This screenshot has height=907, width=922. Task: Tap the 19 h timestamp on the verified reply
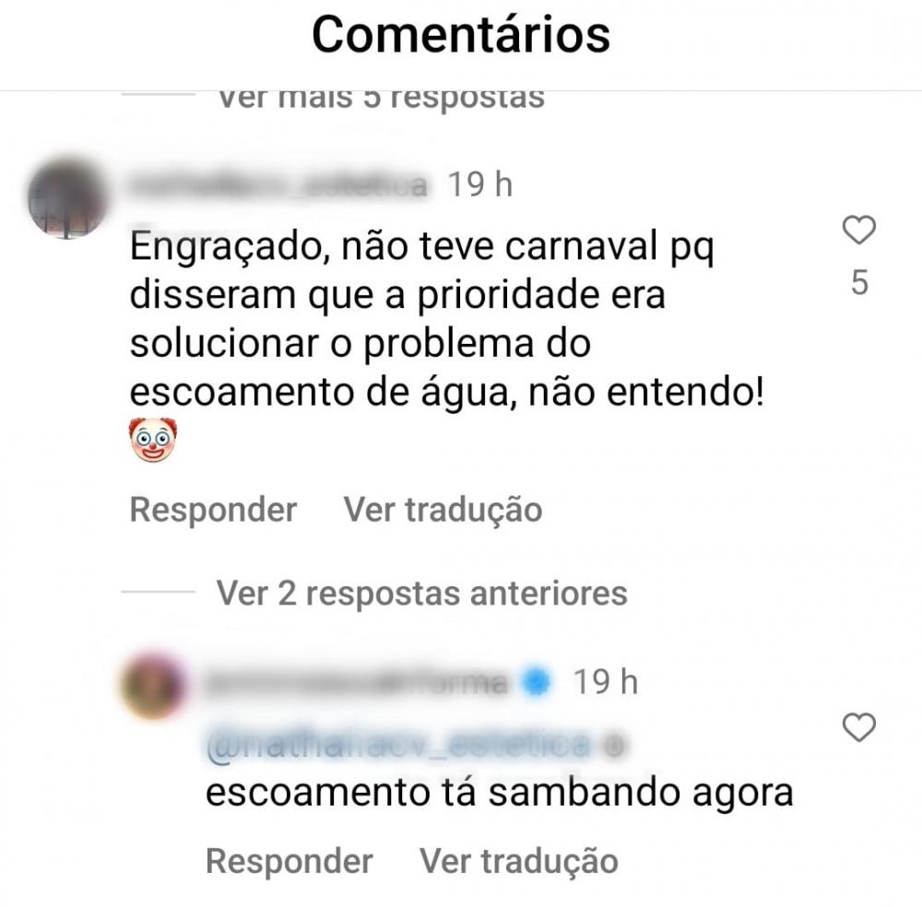coord(606,682)
